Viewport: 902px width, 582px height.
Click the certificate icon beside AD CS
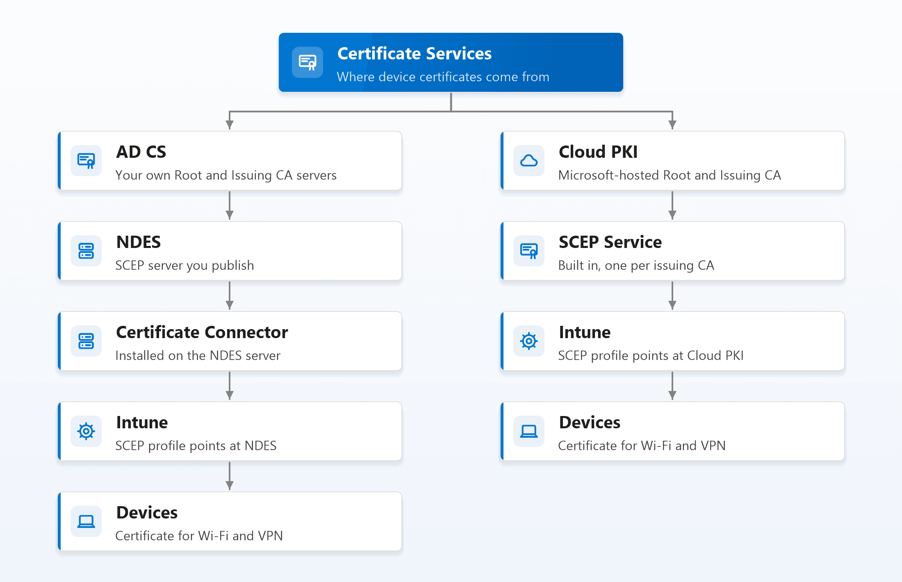[86, 161]
